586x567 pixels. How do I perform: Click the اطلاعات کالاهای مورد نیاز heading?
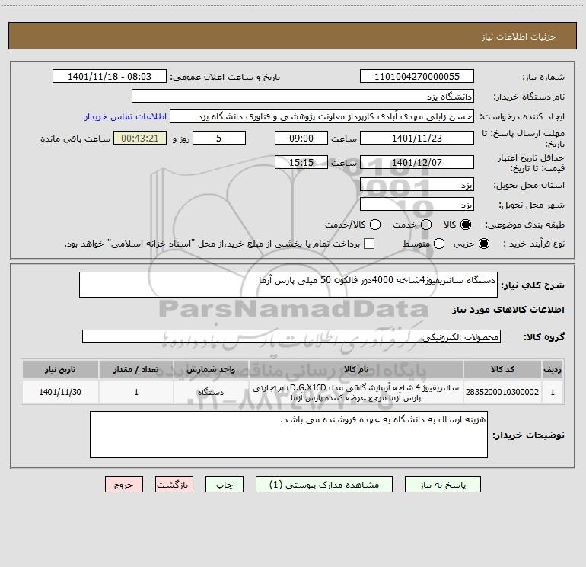pyautogui.click(x=508, y=310)
